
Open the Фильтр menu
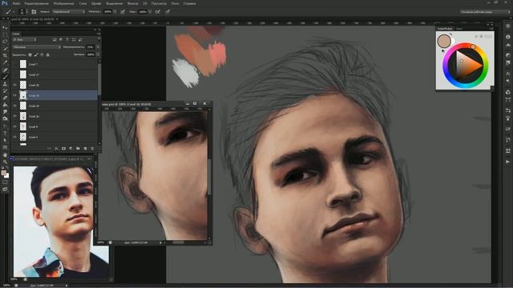click(x=132, y=3)
